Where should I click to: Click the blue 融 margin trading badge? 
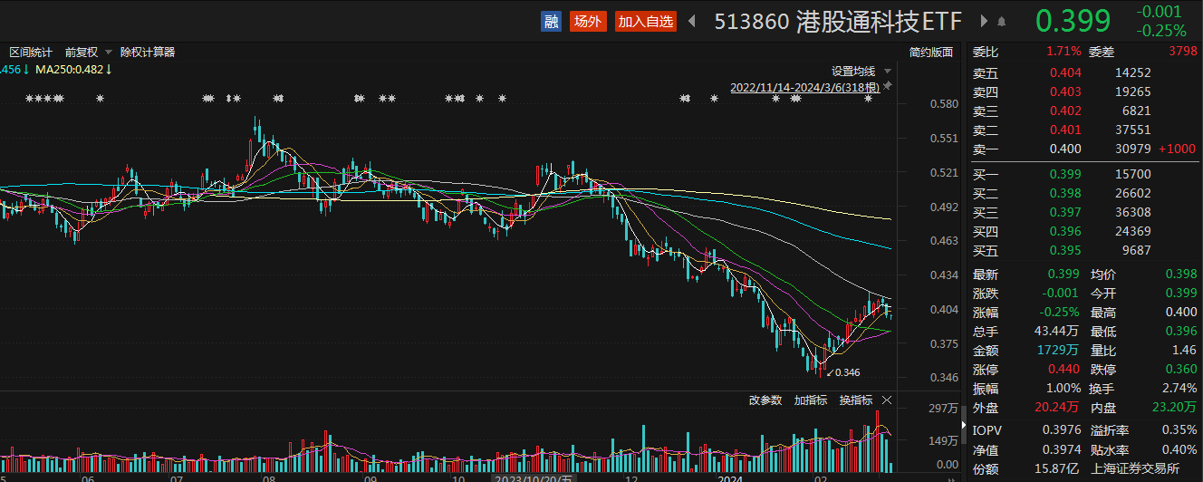pos(551,22)
